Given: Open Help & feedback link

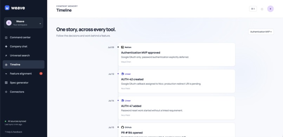Looking at the screenshot, I should pyautogui.click(x=13, y=132).
